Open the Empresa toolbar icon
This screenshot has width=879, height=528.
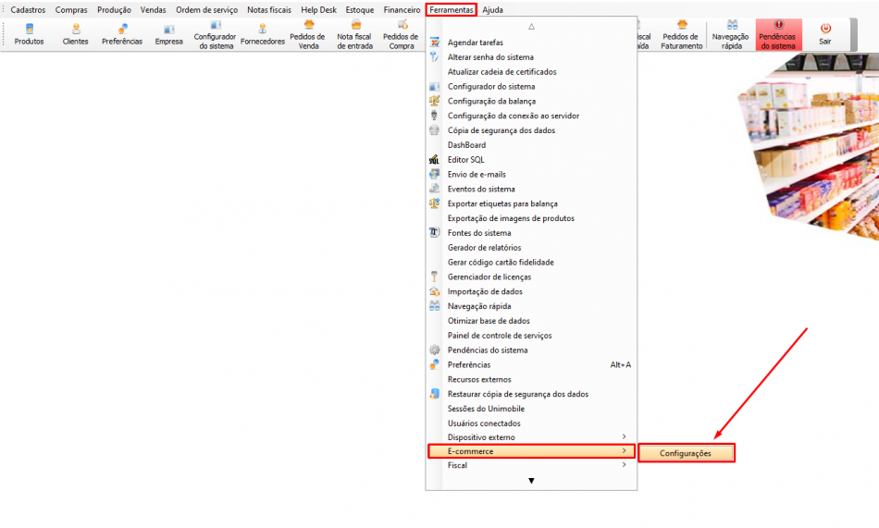168,34
